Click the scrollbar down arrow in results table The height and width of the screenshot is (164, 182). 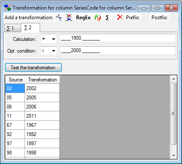click(174, 155)
